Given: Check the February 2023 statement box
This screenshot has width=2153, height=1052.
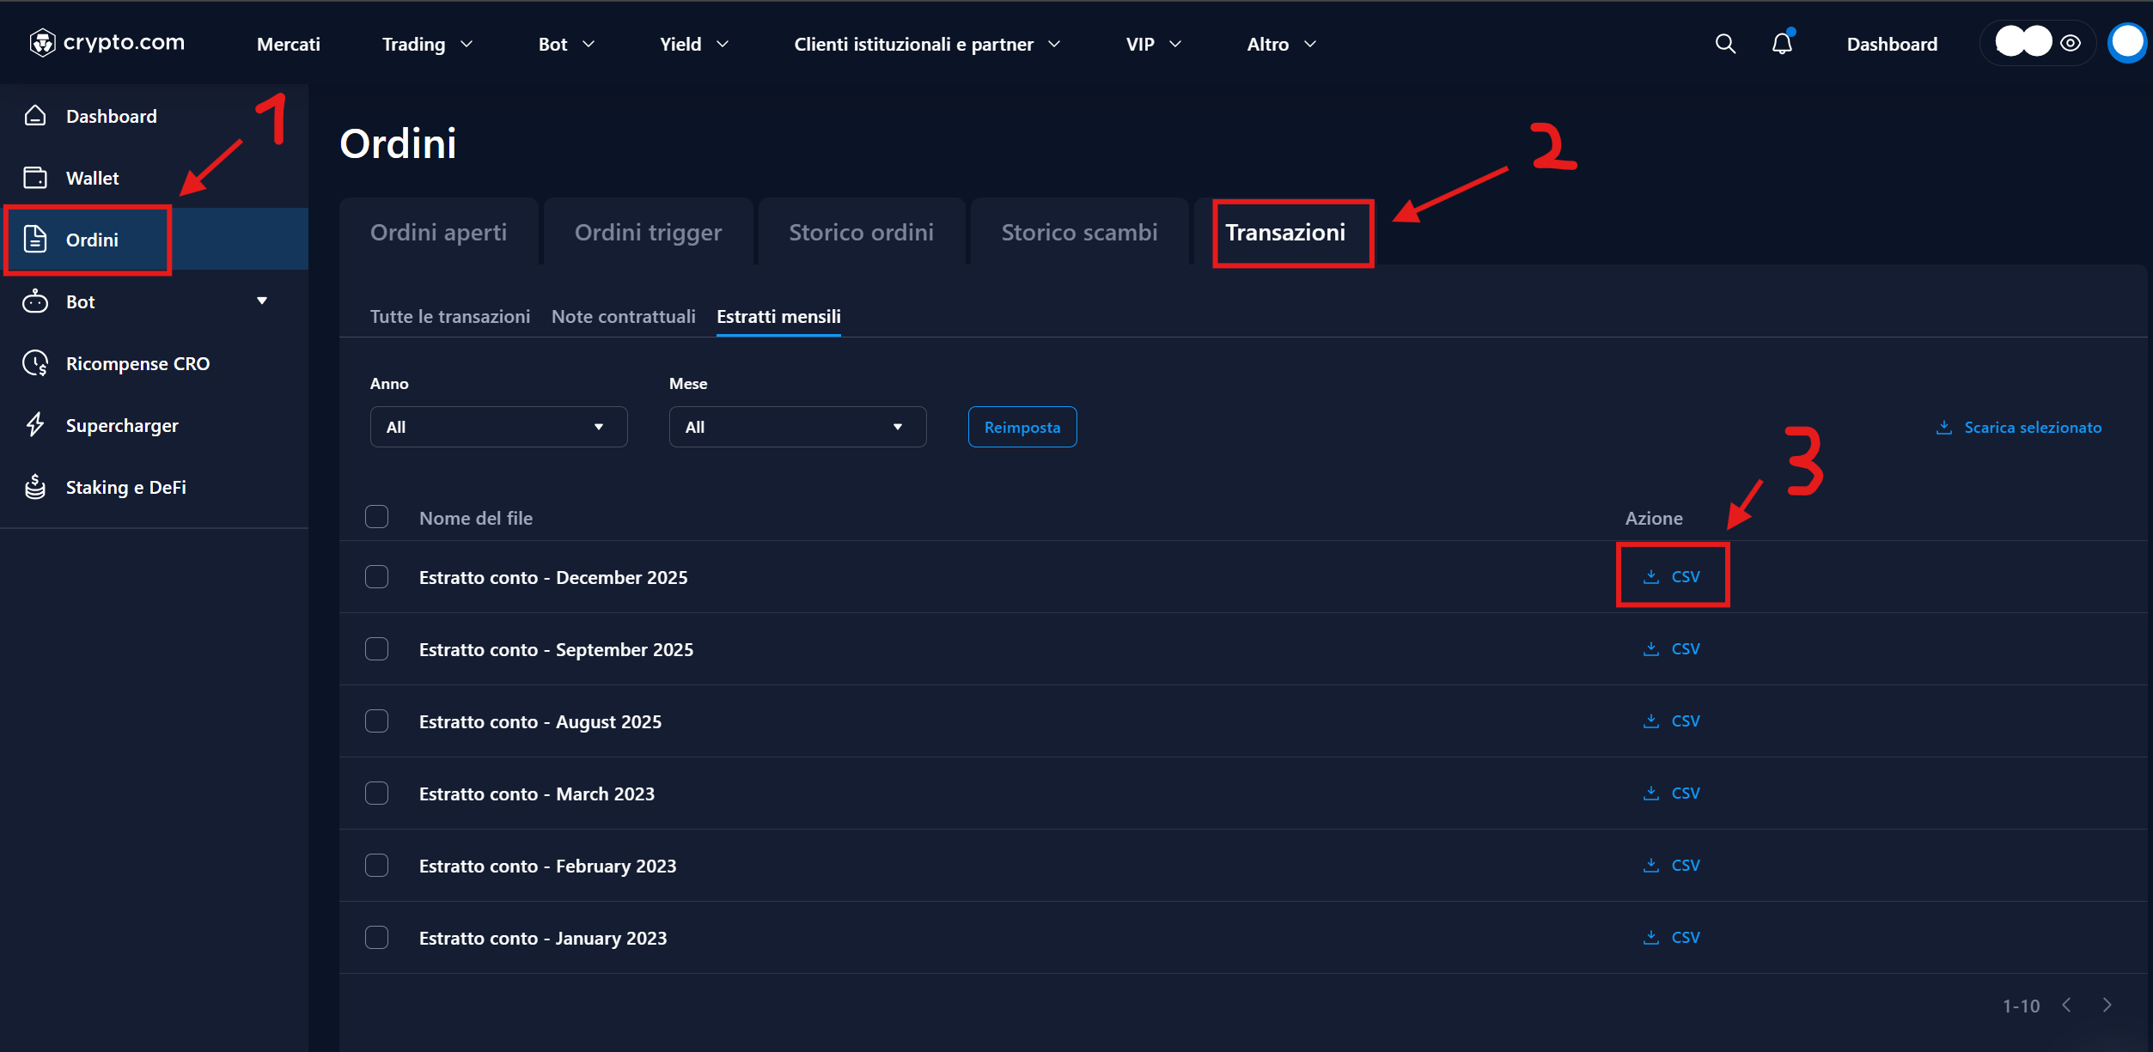Looking at the screenshot, I should coord(376,865).
